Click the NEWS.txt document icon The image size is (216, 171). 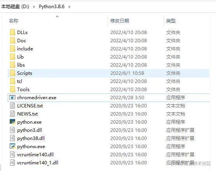[x=12, y=114]
